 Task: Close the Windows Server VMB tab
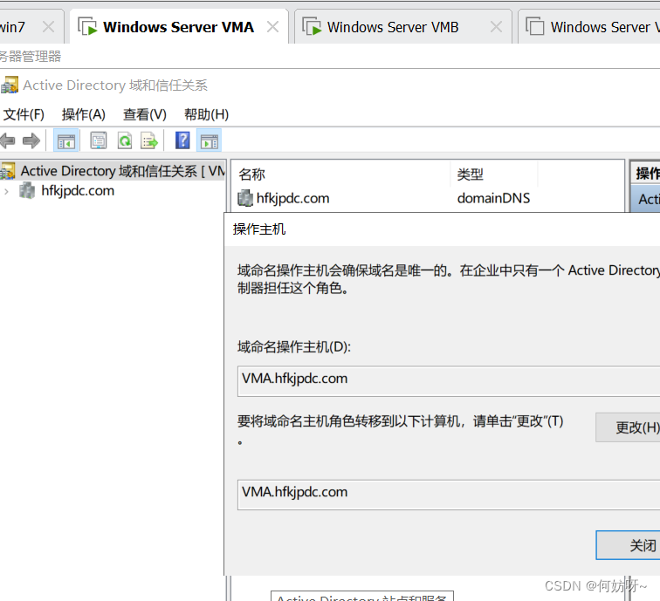[x=496, y=27]
